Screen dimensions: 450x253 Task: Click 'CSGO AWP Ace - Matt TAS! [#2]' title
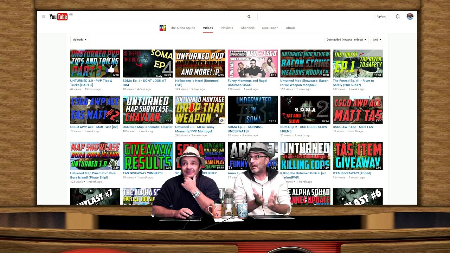[94, 127]
